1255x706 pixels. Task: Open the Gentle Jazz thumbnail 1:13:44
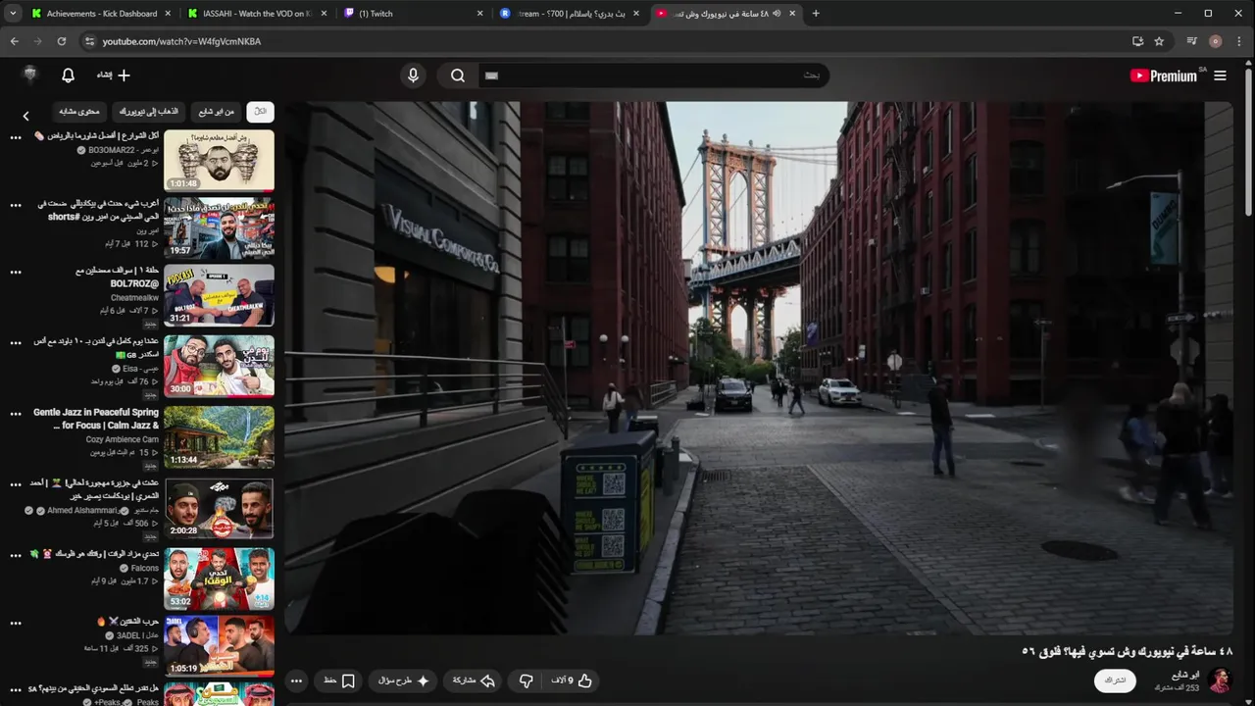coord(219,436)
